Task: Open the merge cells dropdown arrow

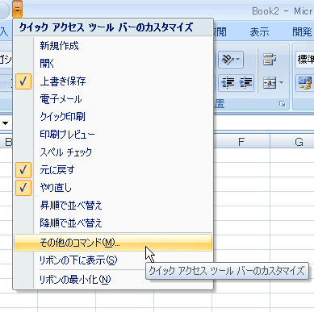Action: 281,83
